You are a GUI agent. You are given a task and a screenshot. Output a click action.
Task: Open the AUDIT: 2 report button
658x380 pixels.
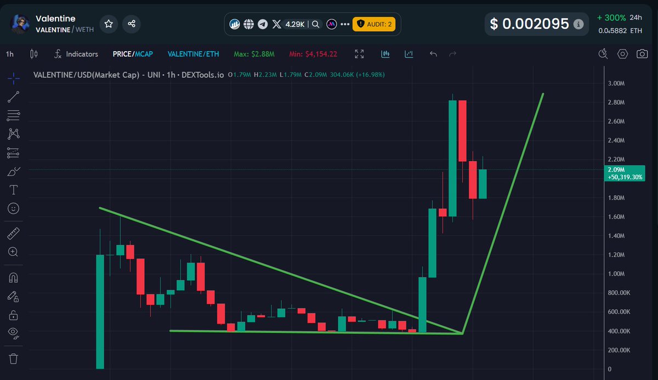click(x=373, y=24)
